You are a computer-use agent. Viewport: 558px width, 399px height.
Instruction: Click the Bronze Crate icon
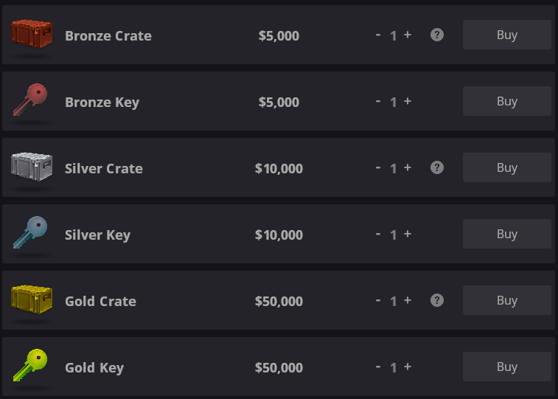point(32,33)
